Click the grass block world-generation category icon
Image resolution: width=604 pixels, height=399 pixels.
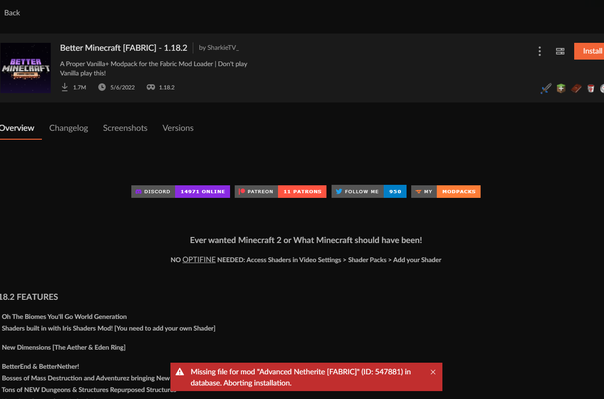561,88
